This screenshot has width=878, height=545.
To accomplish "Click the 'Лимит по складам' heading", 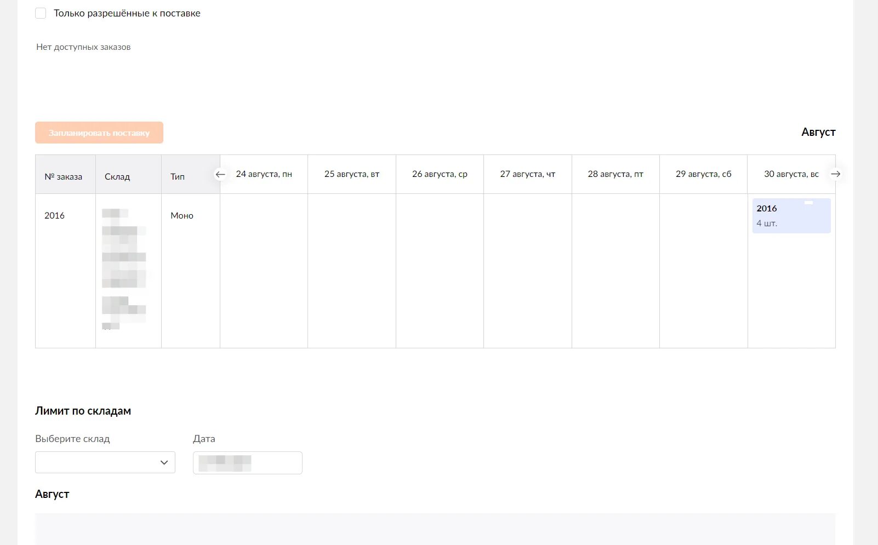I will [83, 411].
